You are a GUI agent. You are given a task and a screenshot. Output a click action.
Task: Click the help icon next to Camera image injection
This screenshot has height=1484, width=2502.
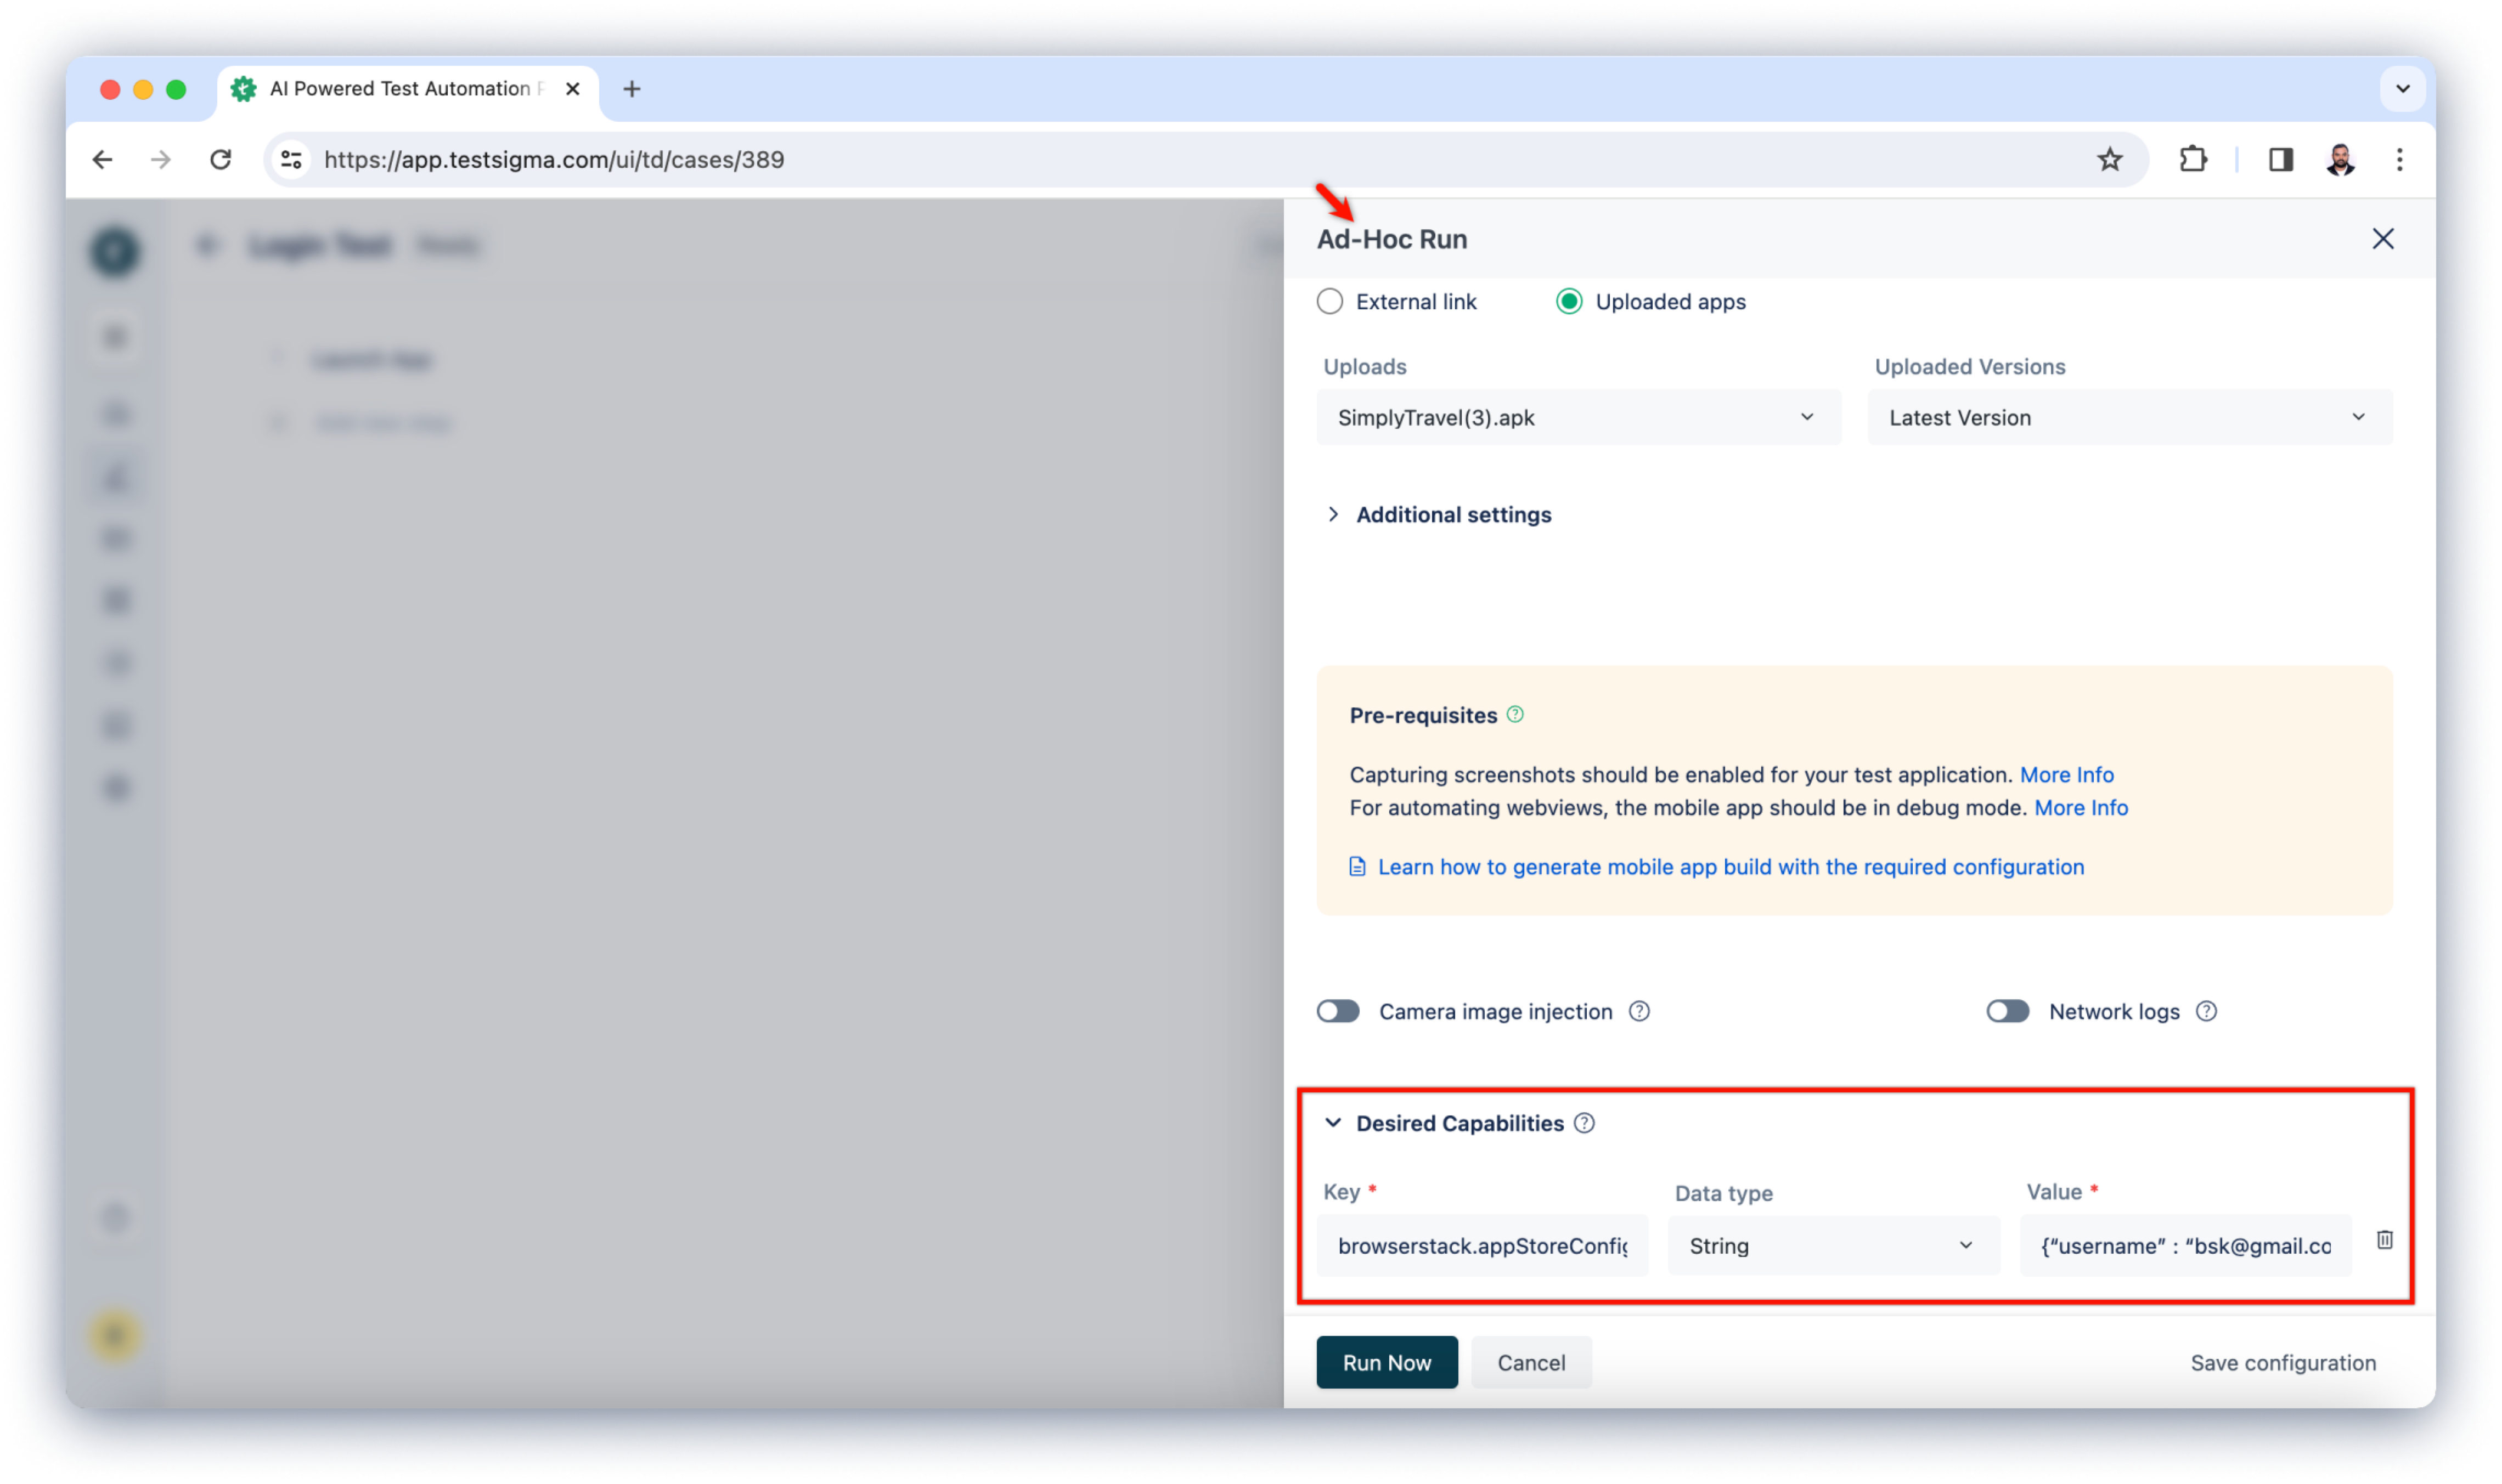click(x=1639, y=1011)
